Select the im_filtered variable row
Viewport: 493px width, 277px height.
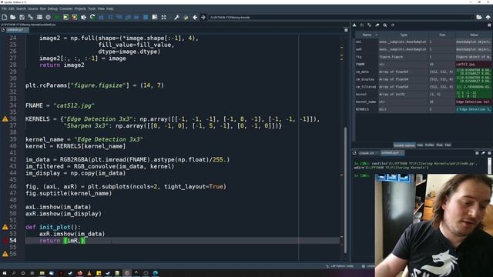(423, 87)
